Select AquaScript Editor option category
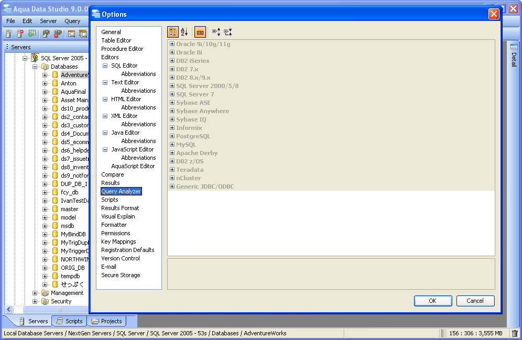 [133, 166]
